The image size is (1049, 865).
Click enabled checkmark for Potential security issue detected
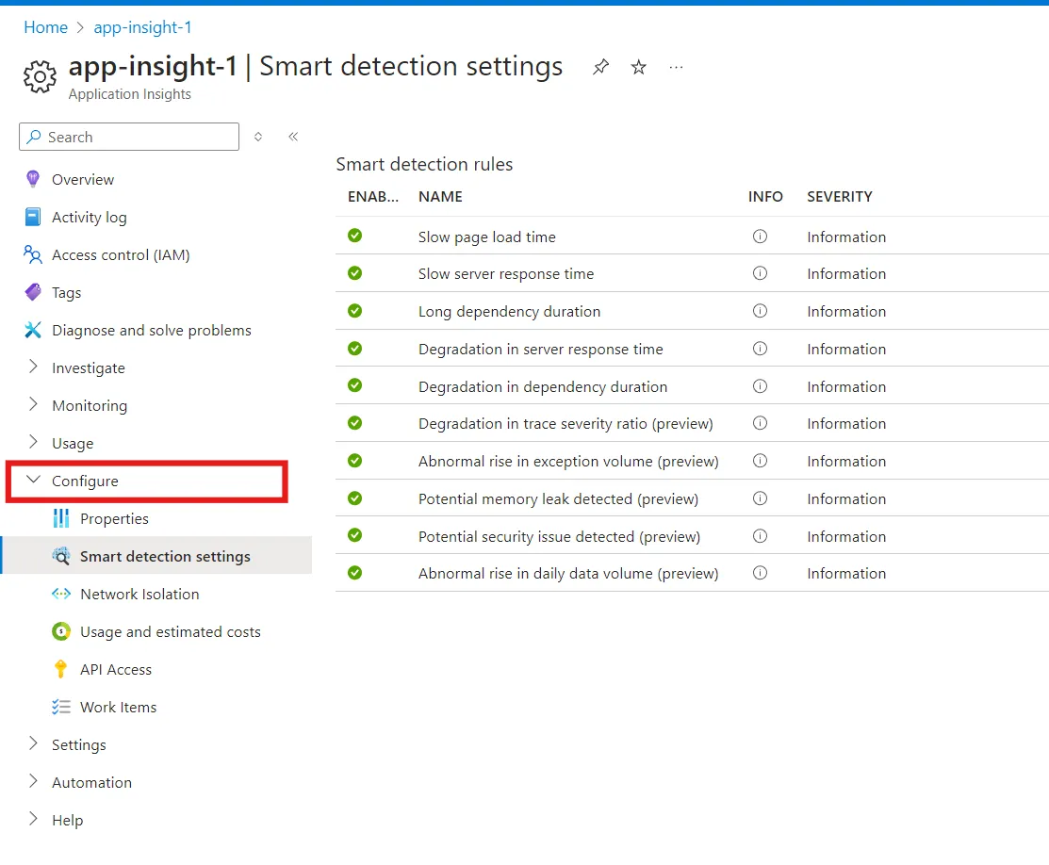click(354, 535)
